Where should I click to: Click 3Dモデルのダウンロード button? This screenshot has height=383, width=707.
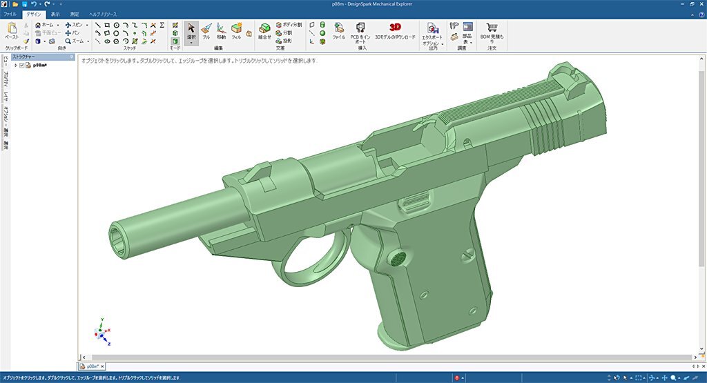[395, 31]
